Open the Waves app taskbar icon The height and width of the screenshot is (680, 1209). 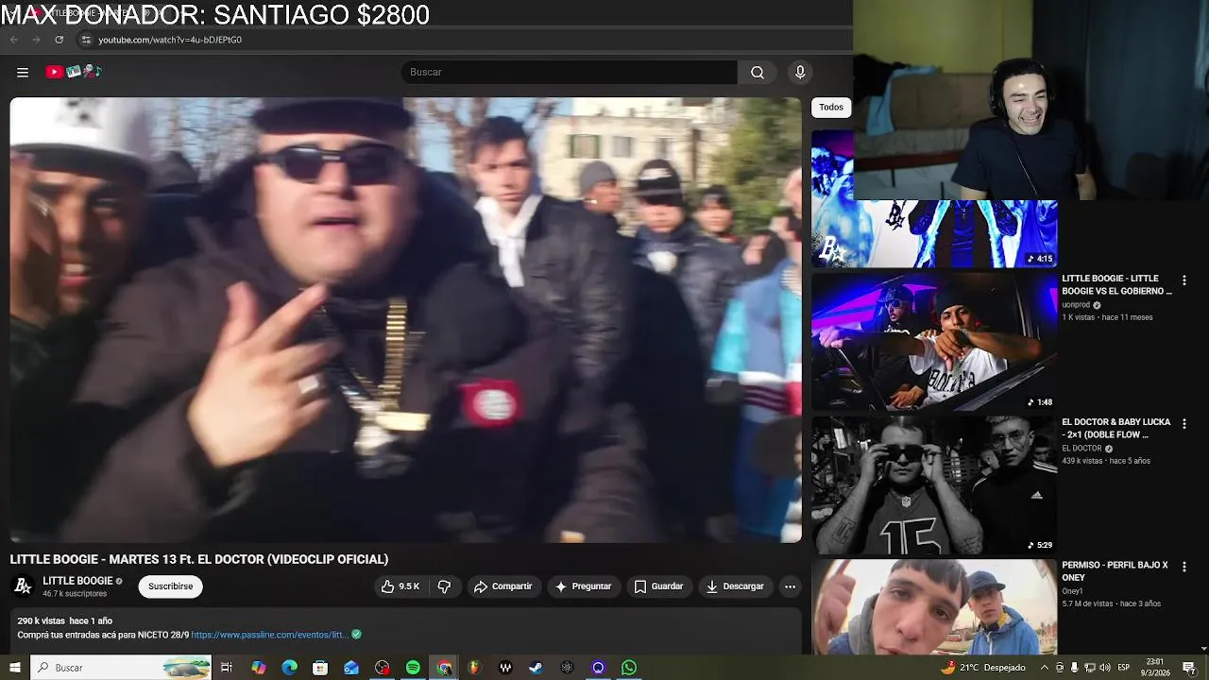[x=505, y=668]
